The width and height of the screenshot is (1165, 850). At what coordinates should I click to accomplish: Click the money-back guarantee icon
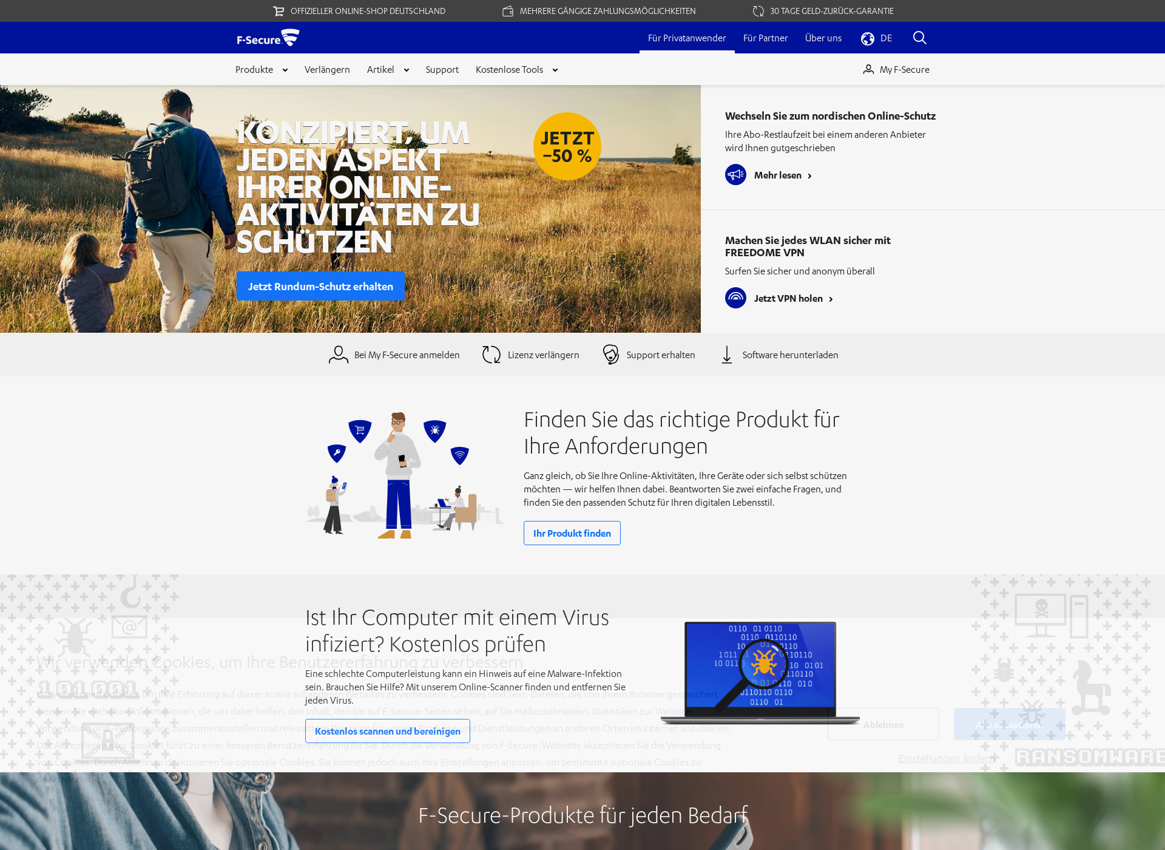coord(758,11)
